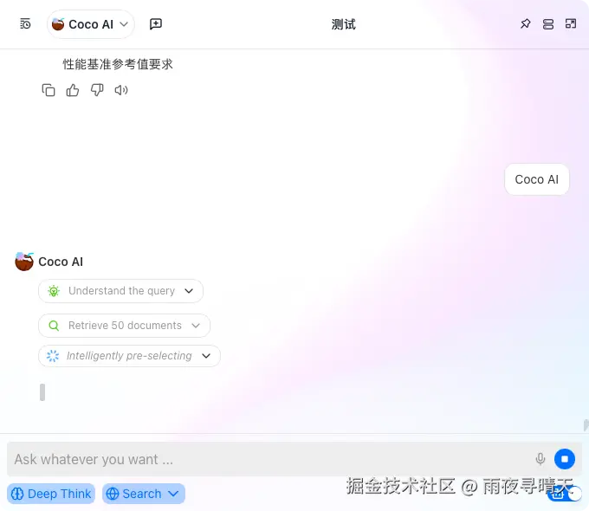Click the user message bubble Coco AI
The height and width of the screenshot is (511, 589).
[x=536, y=179]
